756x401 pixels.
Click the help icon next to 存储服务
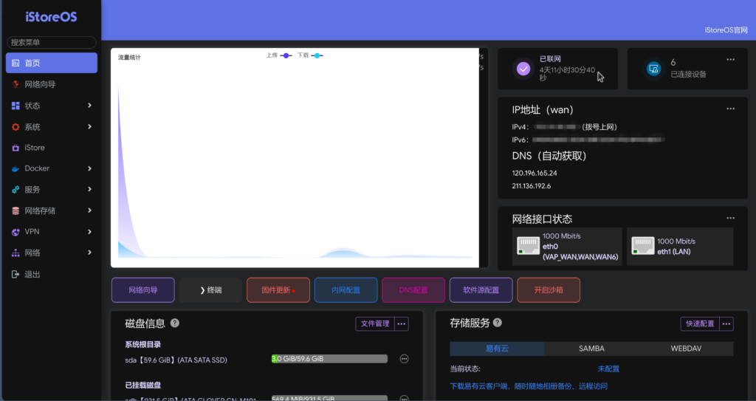coord(498,323)
